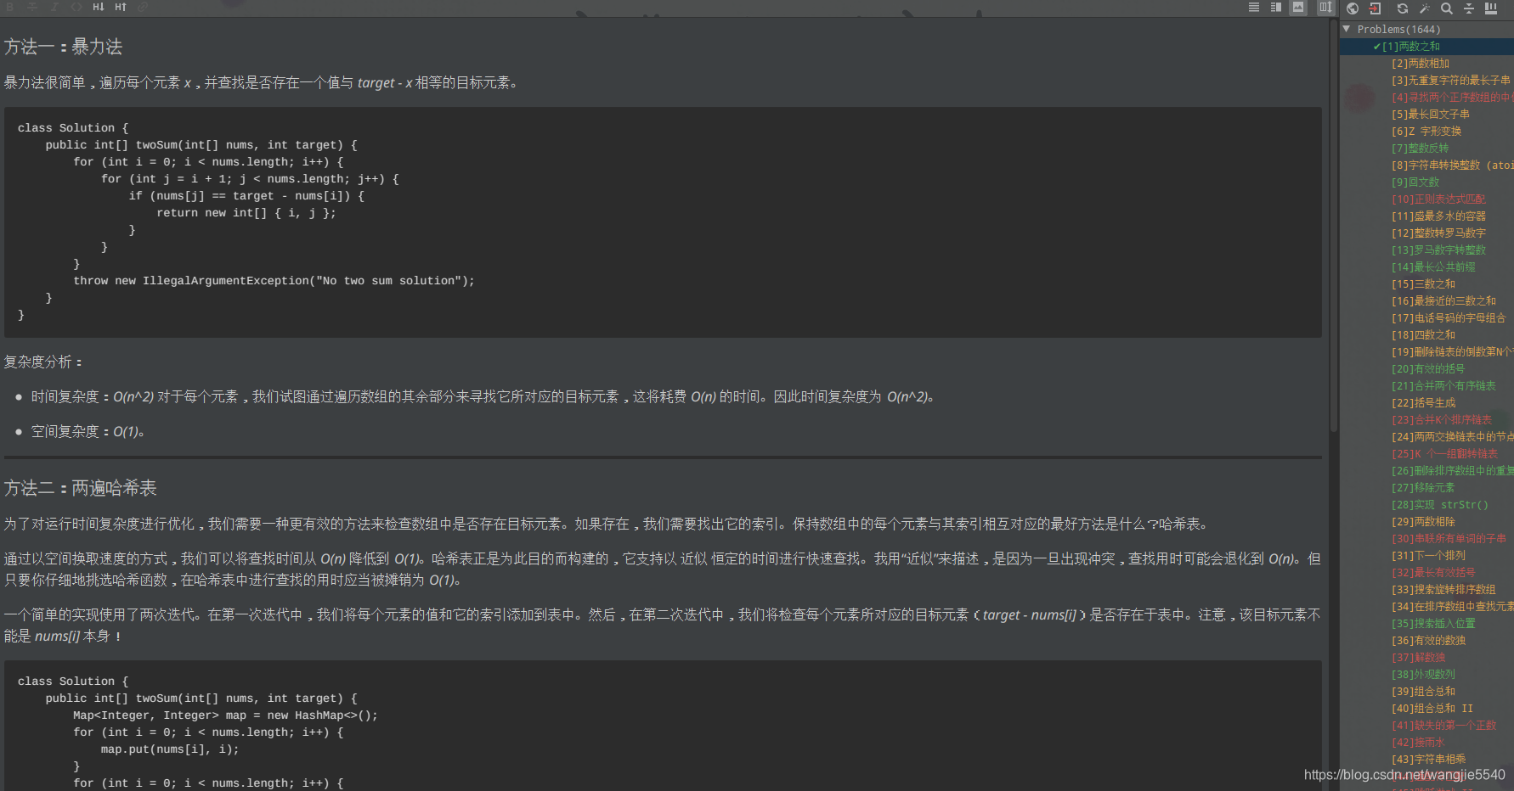
Task: Select problem [42]接雨水
Action: point(1418,743)
